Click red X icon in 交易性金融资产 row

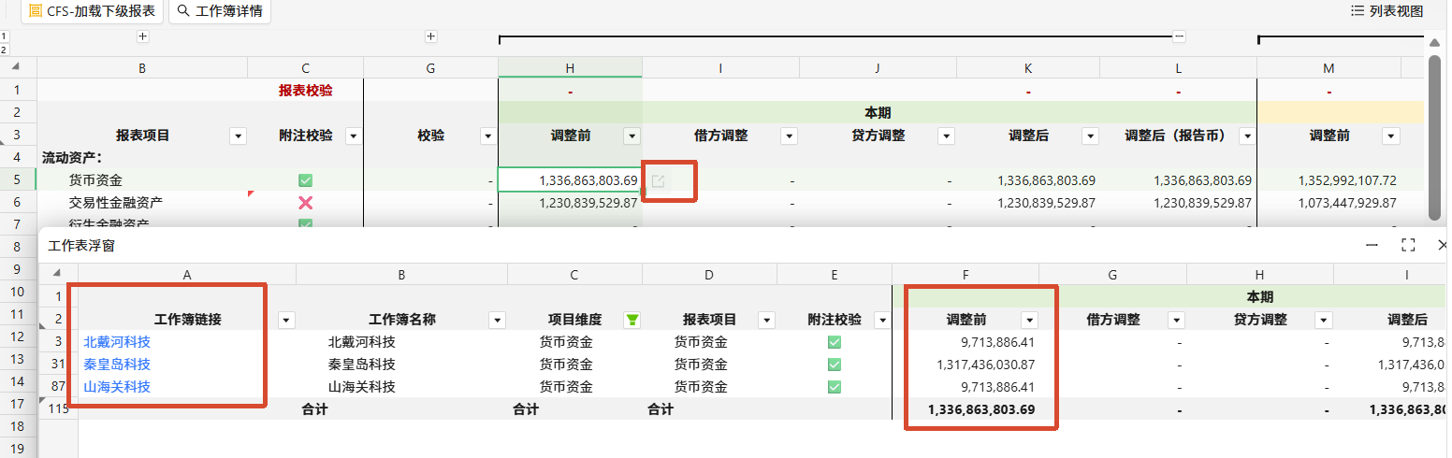click(305, 203)
